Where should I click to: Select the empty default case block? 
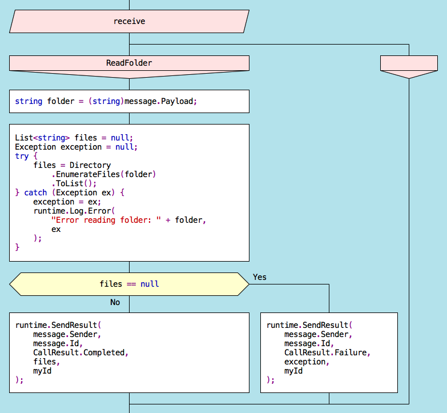point(409,67)
